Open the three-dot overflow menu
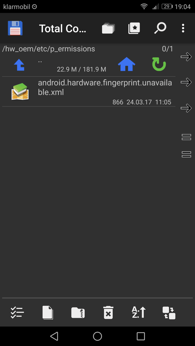The height and width of the screenshot is (346, 195). [183, 28]
